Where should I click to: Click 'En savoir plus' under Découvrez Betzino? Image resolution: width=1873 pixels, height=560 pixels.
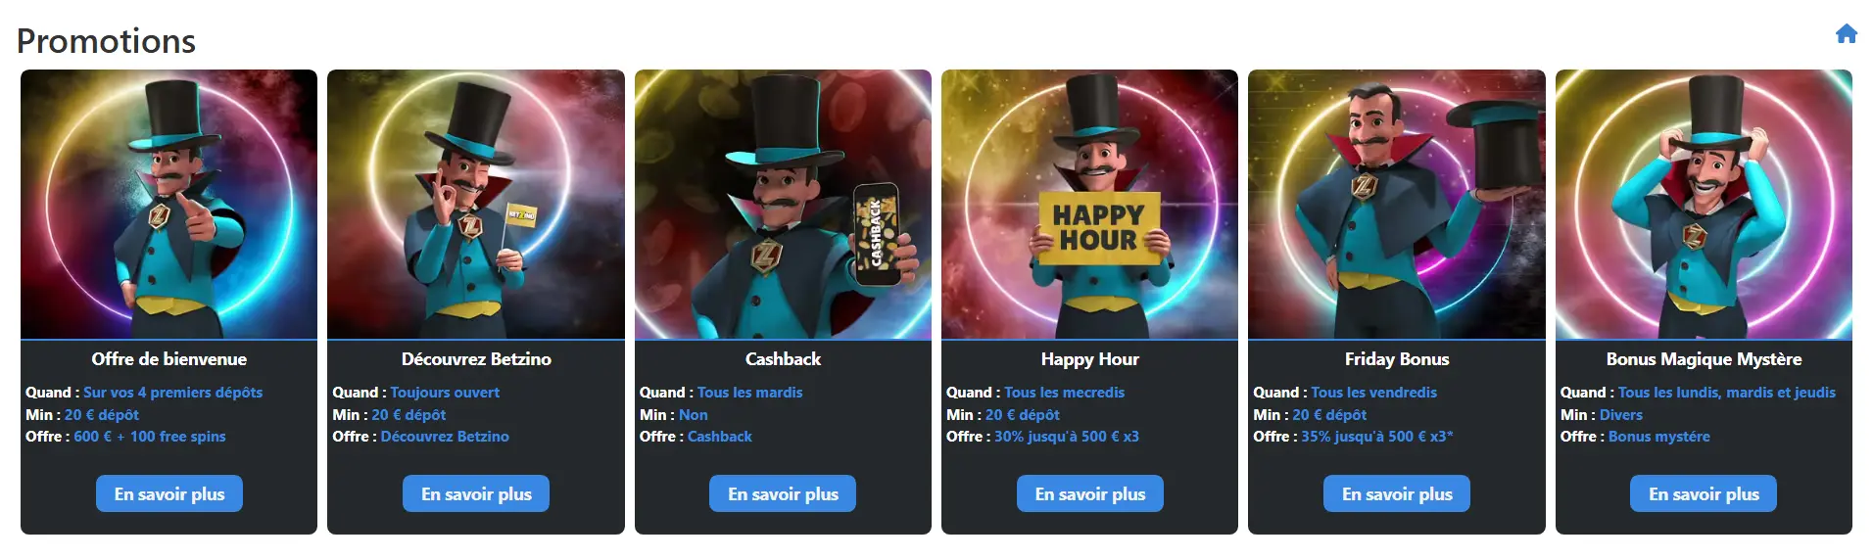pyautogui.click(x=476, y=493)
